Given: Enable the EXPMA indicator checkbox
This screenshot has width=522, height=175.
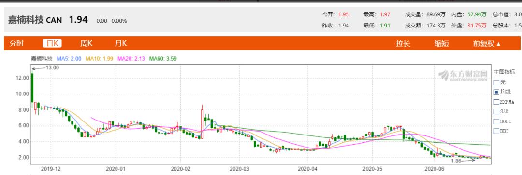Looking at the screenshot, I should (496, 102).
